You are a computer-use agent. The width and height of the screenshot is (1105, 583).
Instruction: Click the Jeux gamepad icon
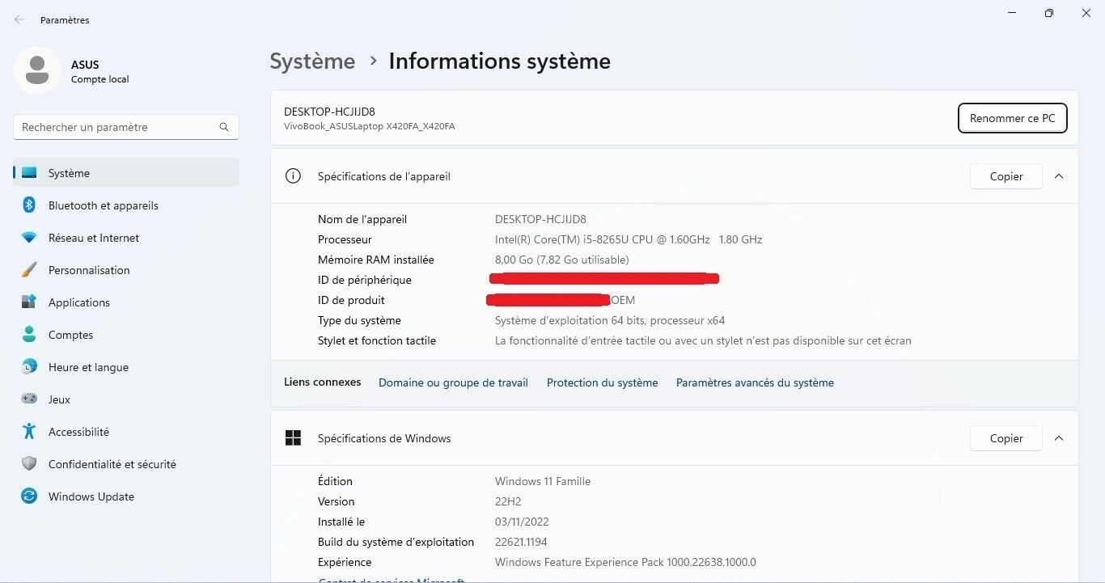(29, 399)
